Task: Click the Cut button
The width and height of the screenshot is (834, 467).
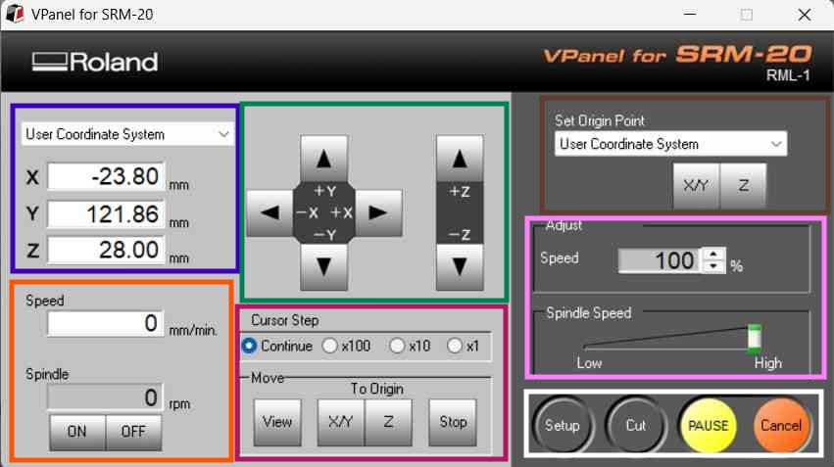Action: (x=636, y=426)
